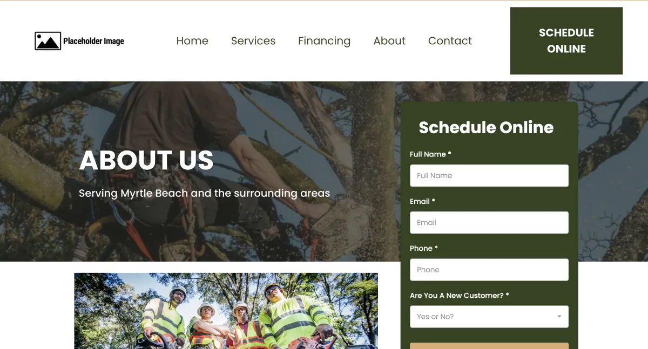Go to the Services page
The image size is (648, 349).
coord(253,41)
